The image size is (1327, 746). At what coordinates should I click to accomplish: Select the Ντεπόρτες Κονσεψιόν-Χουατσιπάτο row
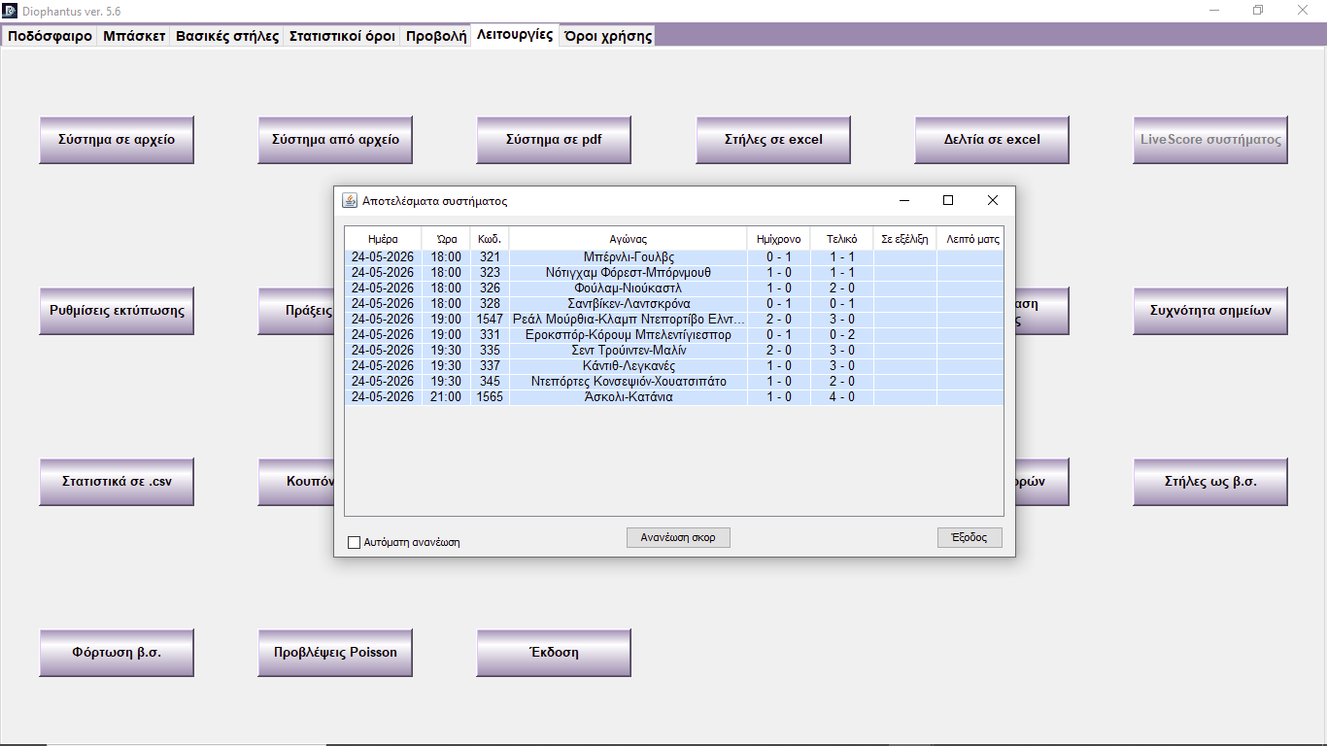click(x=674, y=382)
